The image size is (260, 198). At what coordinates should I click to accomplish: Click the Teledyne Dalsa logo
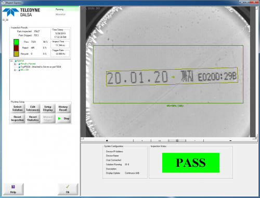point(21,12)
